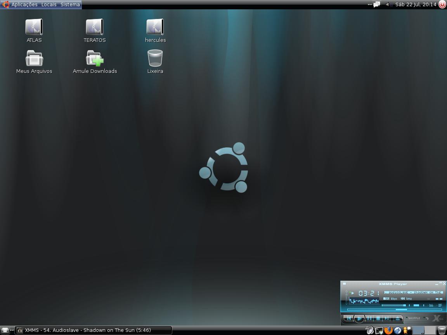Open the volume speaker applet
447x335 pixels.
(x=389, y=5)
